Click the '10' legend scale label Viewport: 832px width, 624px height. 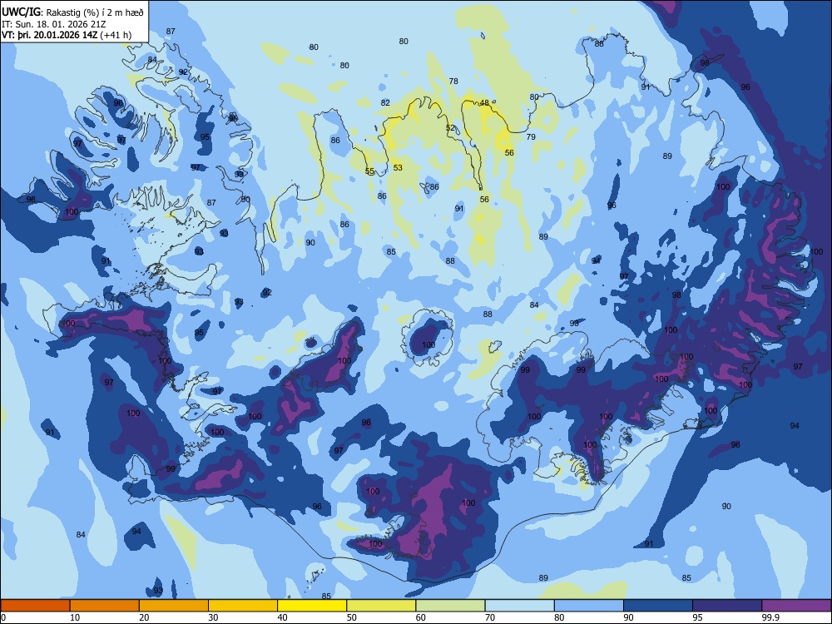pos(76,617)
